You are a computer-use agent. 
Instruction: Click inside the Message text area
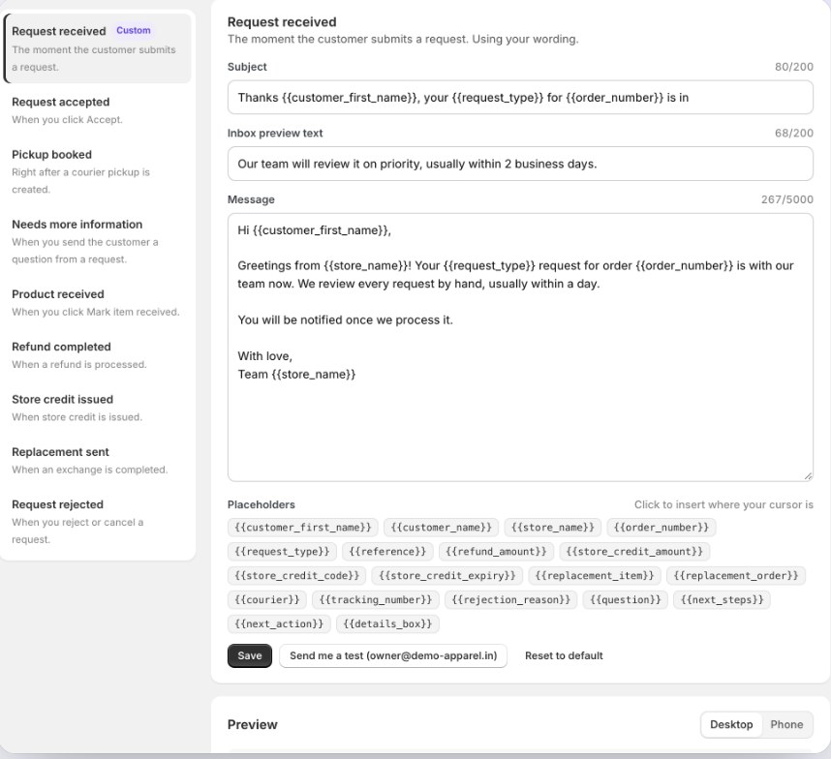[520, 348]
